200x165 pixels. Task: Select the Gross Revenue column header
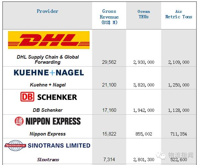[x=109, y=17]
